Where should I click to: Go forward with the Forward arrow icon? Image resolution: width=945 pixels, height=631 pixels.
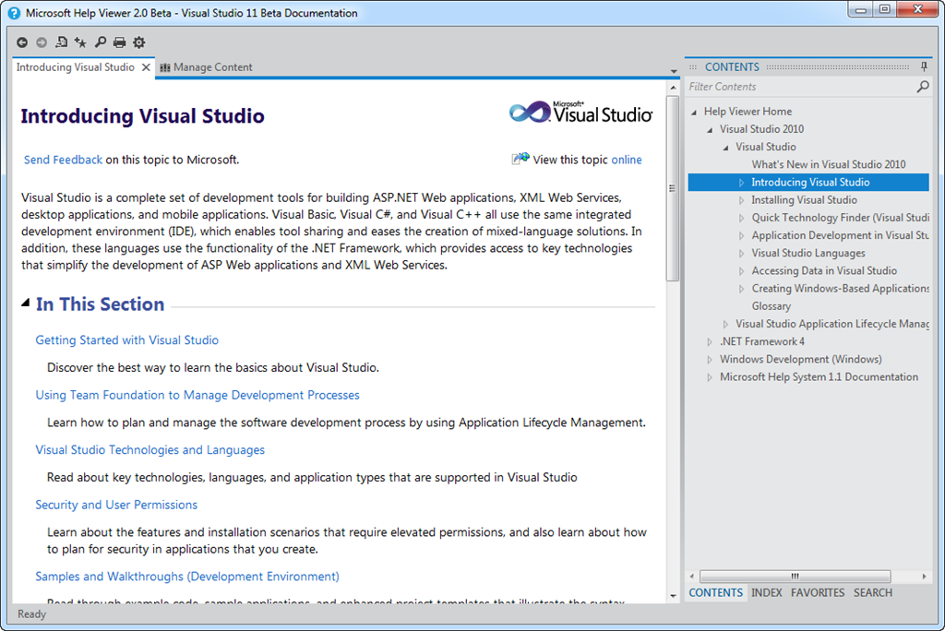42,42
